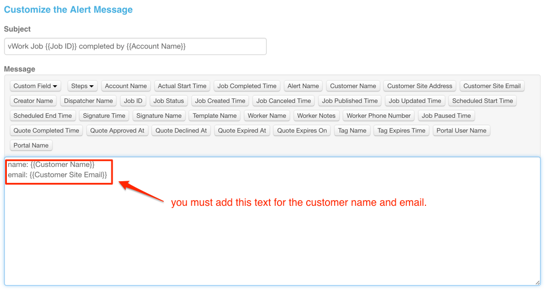Insert the Job Status placeholder
The height and width of the screenshot is (291, 546).
(168, 101)
